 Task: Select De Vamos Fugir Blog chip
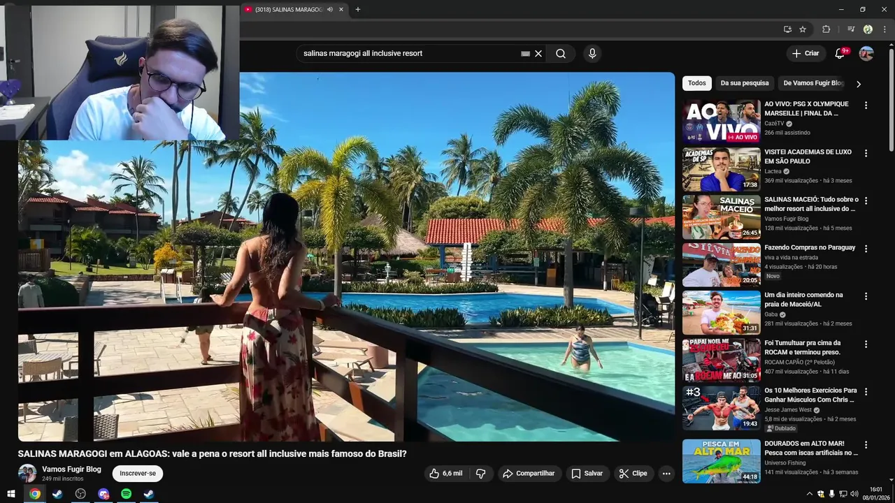point(813,83)
